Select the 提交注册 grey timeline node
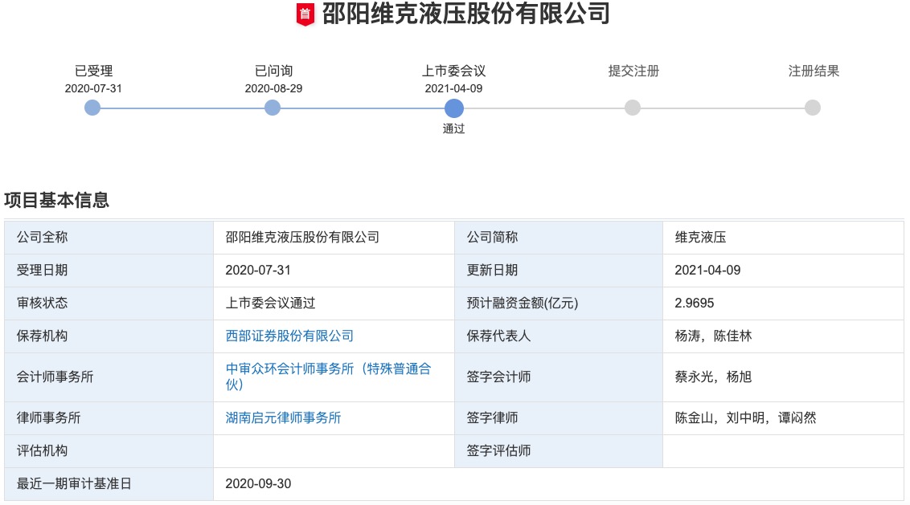 [x=633, y=108]
